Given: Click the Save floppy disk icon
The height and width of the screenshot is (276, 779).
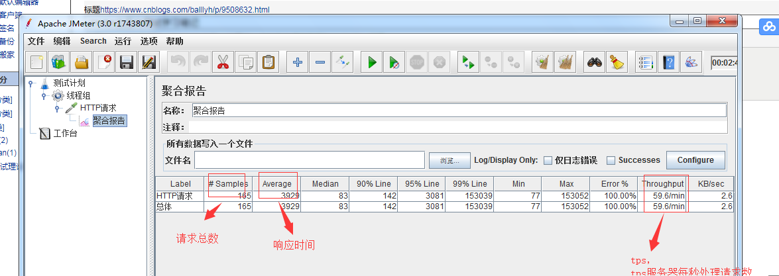Looking at the screenshot, I should 126,63.
